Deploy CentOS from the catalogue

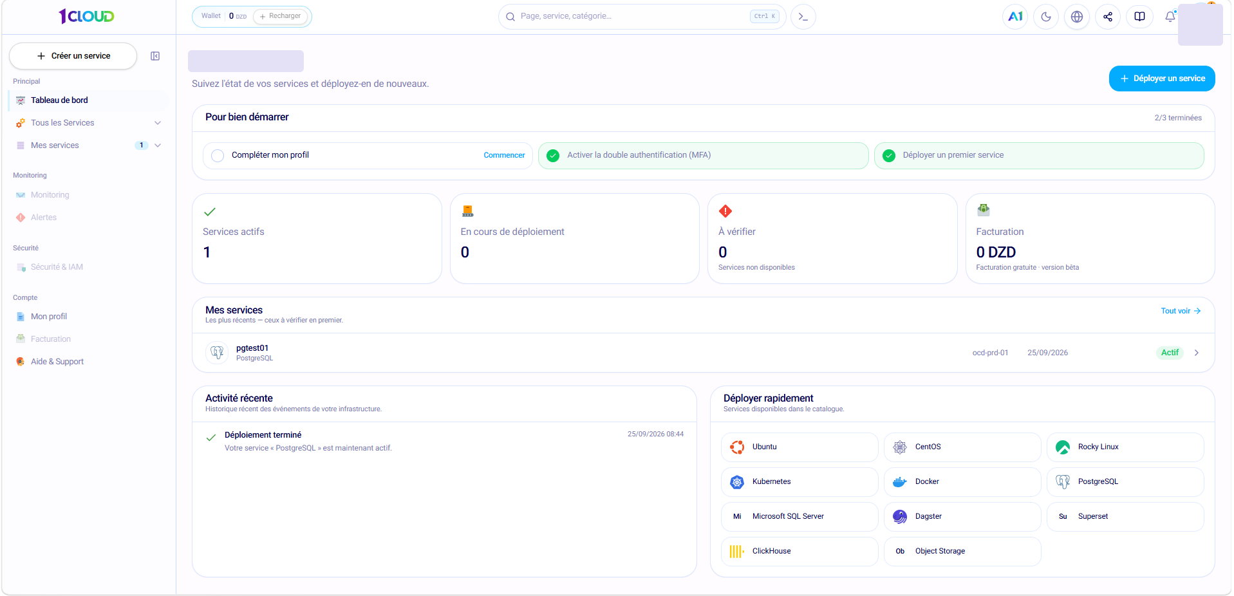click(962, 447)
